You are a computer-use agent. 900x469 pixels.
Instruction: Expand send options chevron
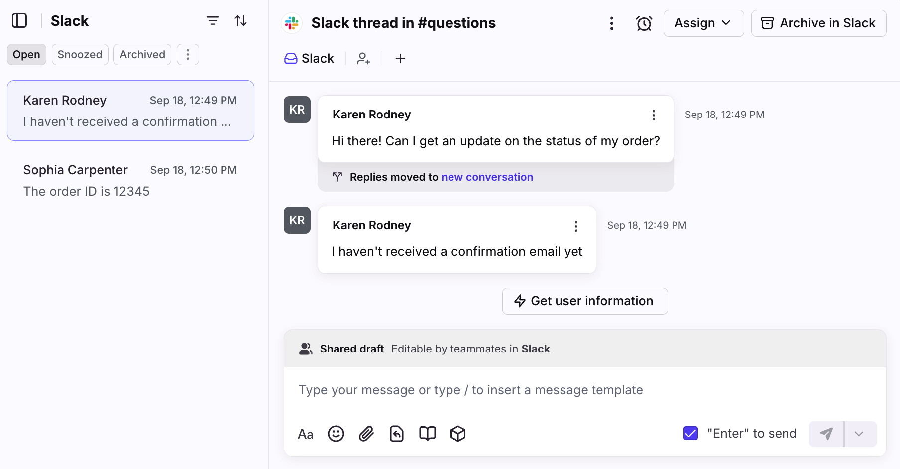[859, 434]
